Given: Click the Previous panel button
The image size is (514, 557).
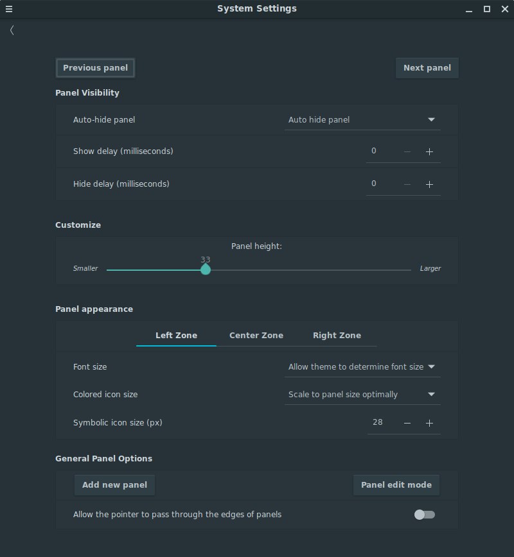Looking at the screenshot, I should (x=95, y=68).
